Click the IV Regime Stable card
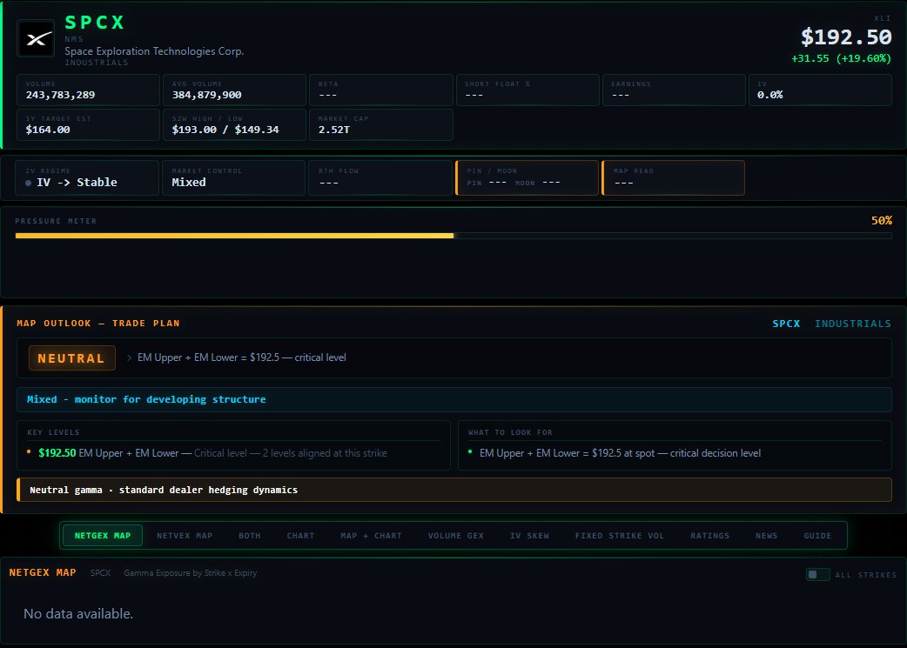The image size is (907, 648). click(x=87, y=178)
